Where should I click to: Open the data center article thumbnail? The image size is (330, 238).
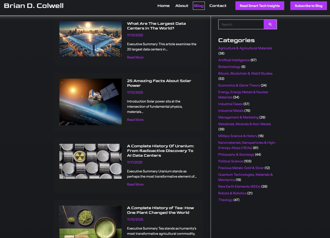[90, 39]
